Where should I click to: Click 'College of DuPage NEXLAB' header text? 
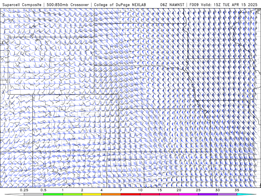[x=120, y=5]
